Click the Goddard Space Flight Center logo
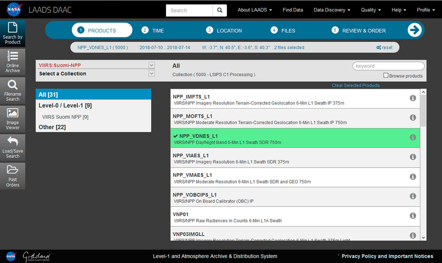 pyautogui.click(x=36, y=256)
